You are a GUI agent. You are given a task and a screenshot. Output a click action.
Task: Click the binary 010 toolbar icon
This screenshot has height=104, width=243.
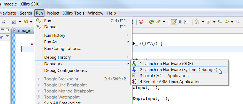click(3, 22)
